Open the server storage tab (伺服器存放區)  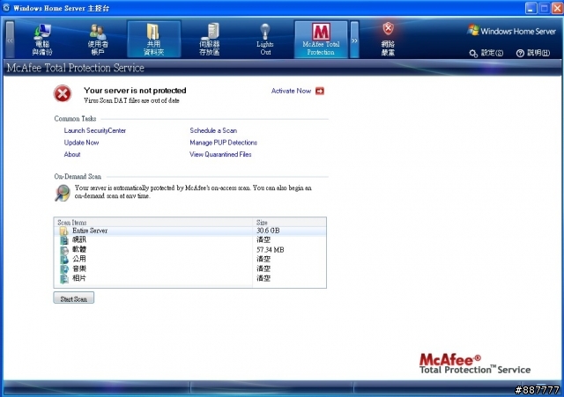209,39
